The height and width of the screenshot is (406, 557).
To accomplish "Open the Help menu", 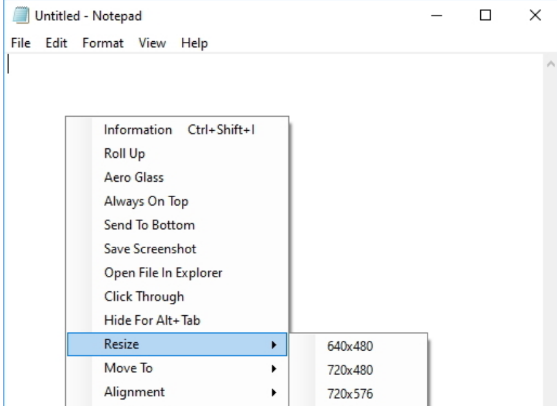I will click(194, 44).
